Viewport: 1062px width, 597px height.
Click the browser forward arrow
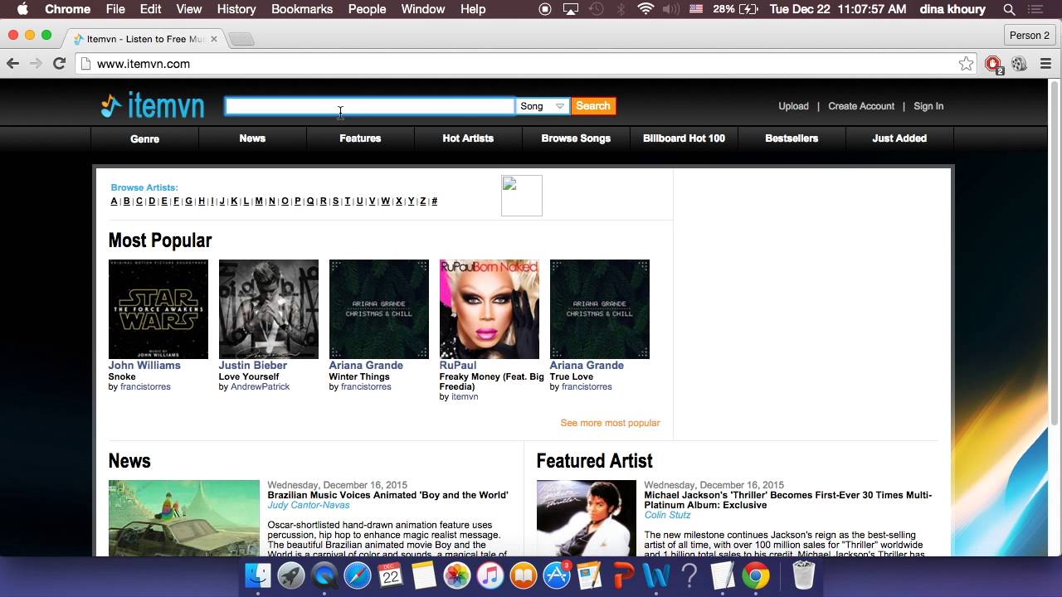pyautogui.click(x=36, y=64)
